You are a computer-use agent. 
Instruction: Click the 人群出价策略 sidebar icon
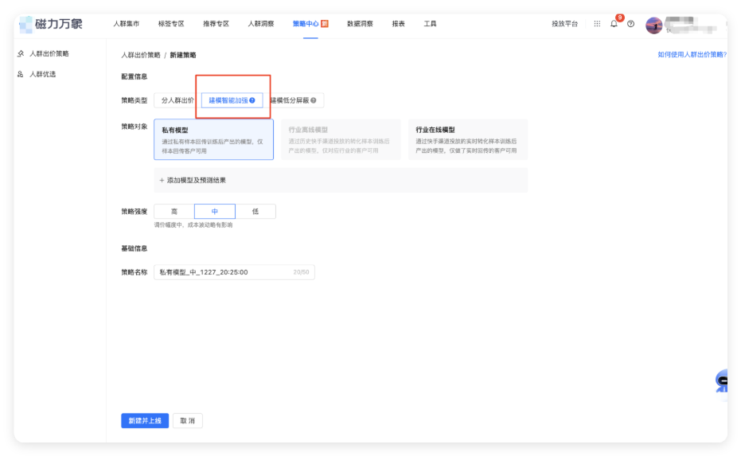click(21, 53)
